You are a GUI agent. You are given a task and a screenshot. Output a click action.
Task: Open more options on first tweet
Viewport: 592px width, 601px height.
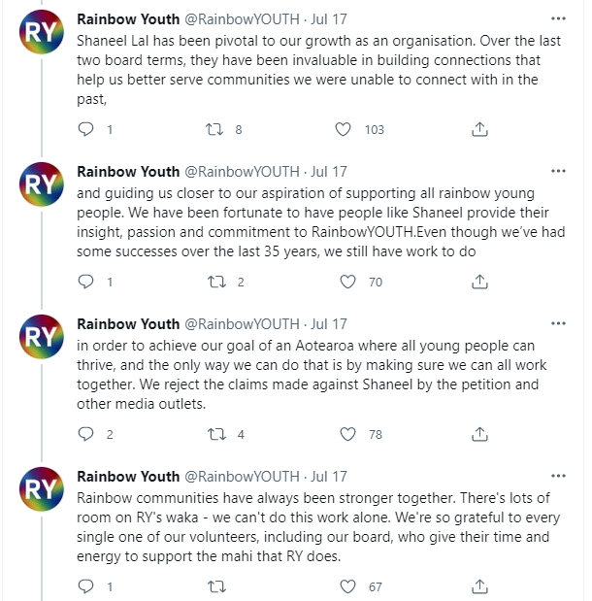tap(557, 18)
